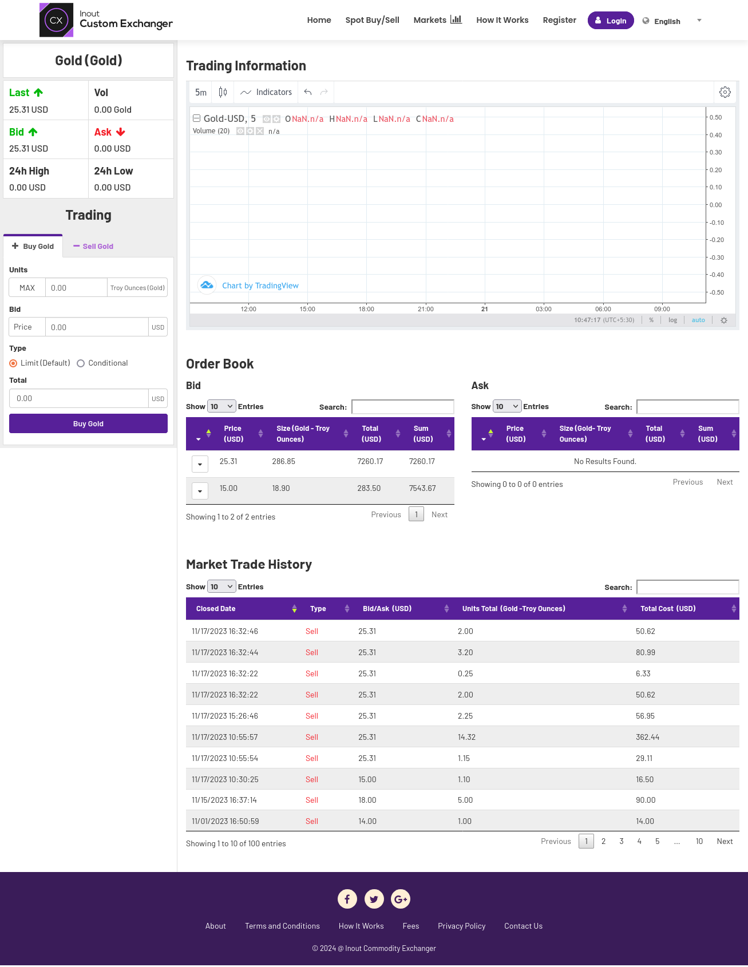Go to Home page
The width and height of the screenshot is (748, 967).
[319, 20]
